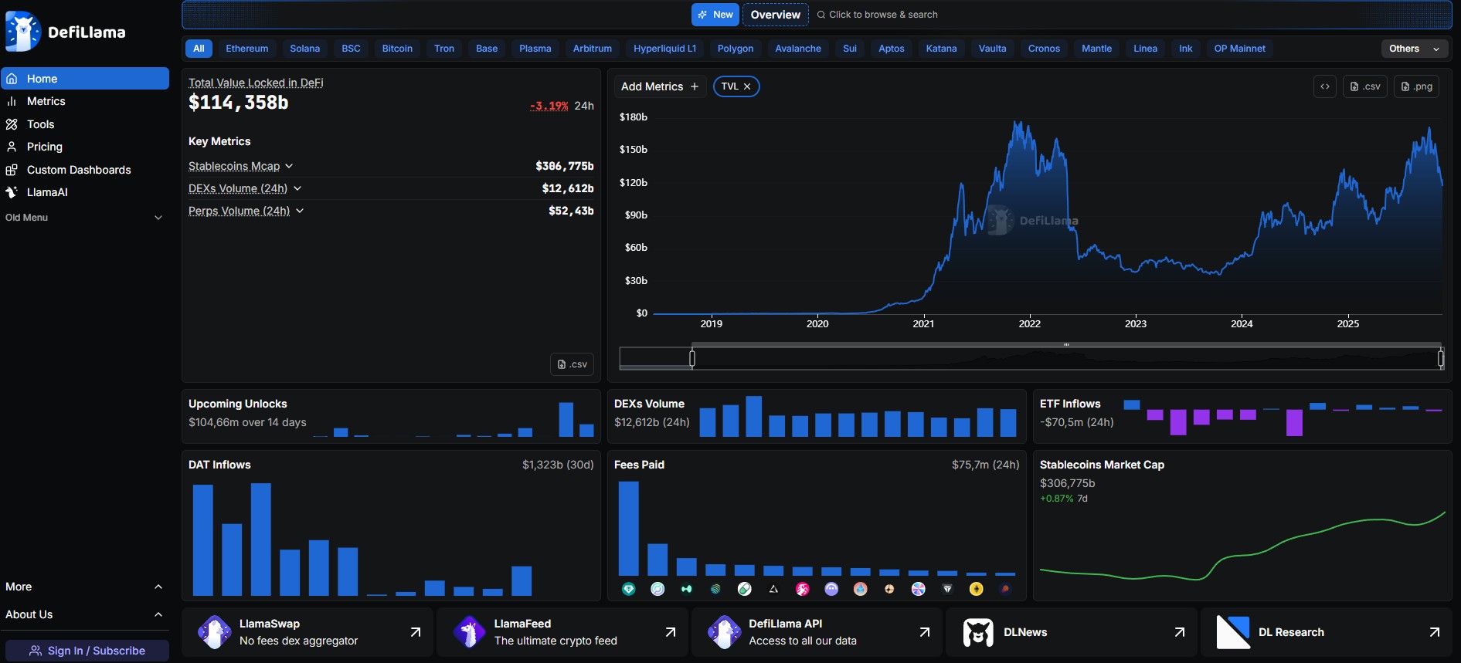The width and height of the screenshot is (1461, 663).
Task: Select the Ethereum chain filter
Action: (x=246, y=49)
